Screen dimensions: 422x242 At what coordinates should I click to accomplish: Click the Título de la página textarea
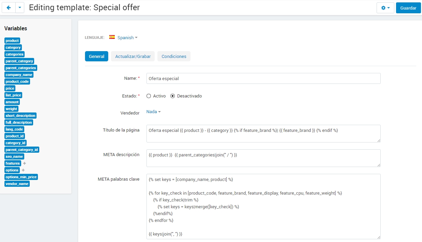263,134
